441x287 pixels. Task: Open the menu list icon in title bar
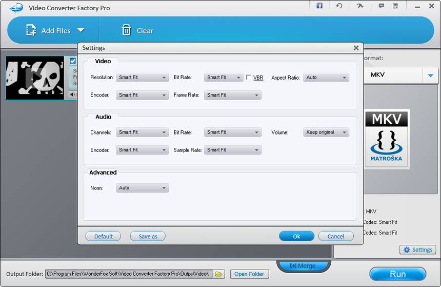click(x=395, y=6)
